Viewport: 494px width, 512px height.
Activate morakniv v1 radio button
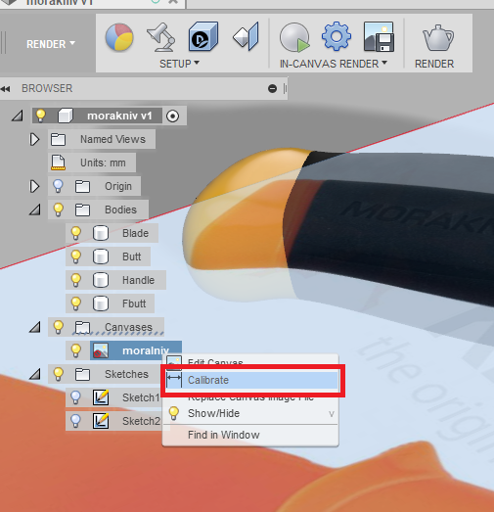pyautogui.click(x=172, y=116)
